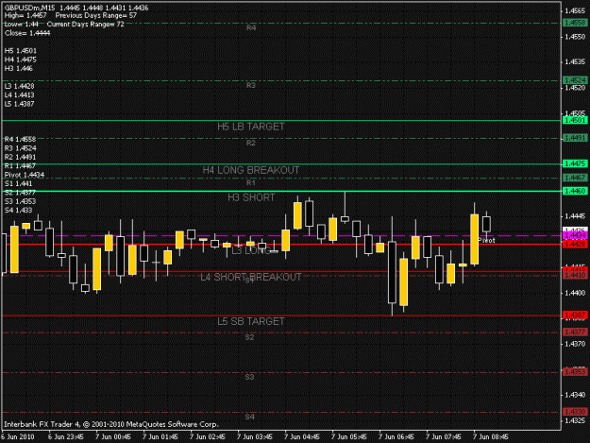Click the L5 SB TARGET label
The width and height of the screenshot is (590, 443).
(250, 321)
